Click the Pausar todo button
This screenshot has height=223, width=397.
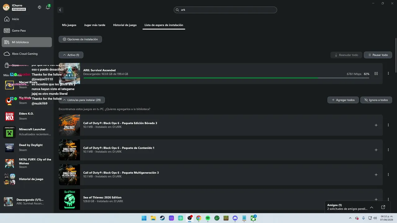(x=378, y=55)
